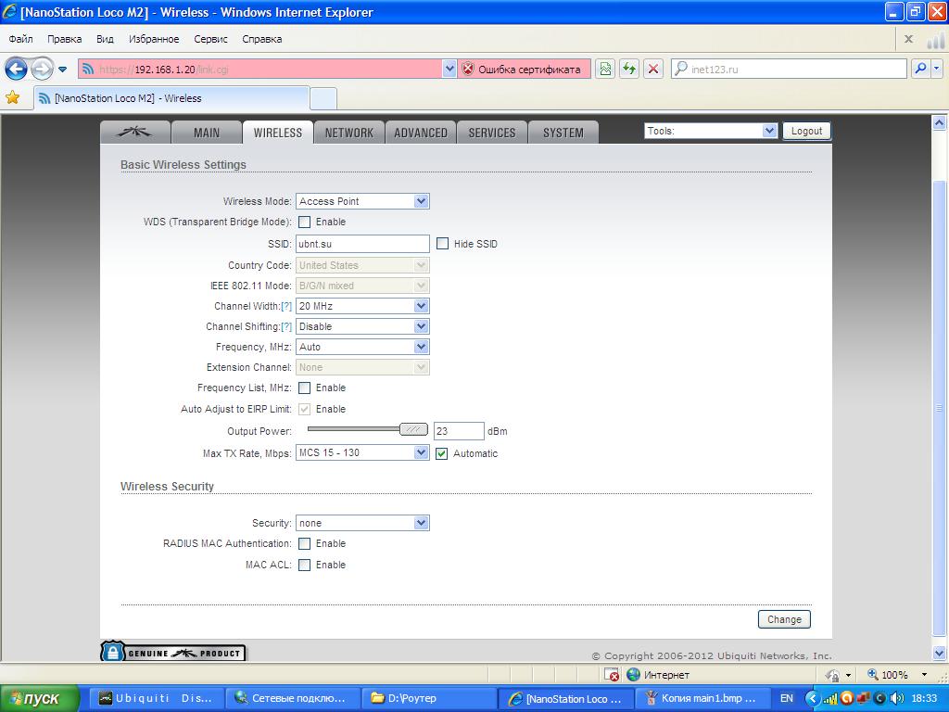Screen dimensions: 949x712
Task: Enable WDS Transparent Bridge Mode checkbox
Action: click(x=304, y=222)
